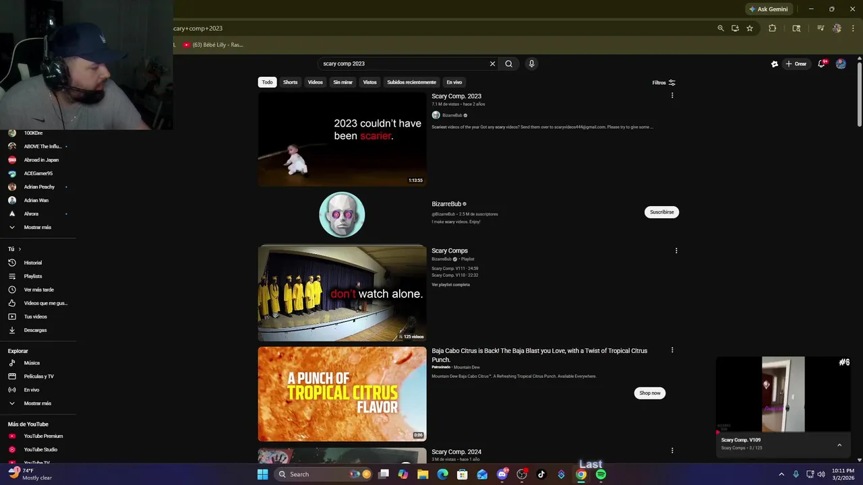This screenshot has width=863, height=485.
Task: Open options for Baja Cabo Citrus ad
Action: 672,350
